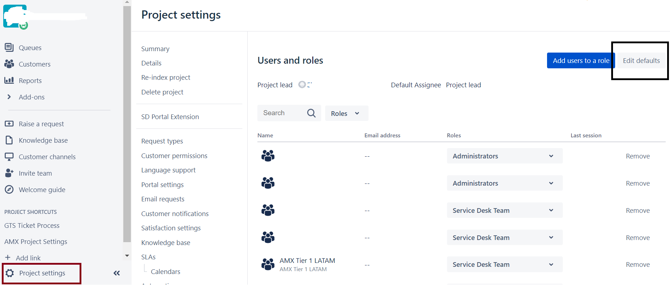The height and width of the screenshot is (289, 670).
Task: Open the Queues sidebar icon
Action: [9, 48]
